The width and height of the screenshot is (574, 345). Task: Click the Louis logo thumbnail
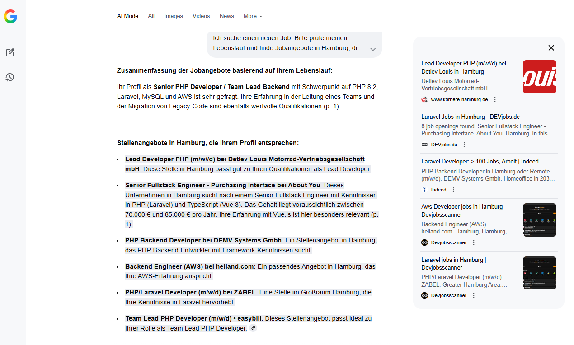tap(539, 77)
